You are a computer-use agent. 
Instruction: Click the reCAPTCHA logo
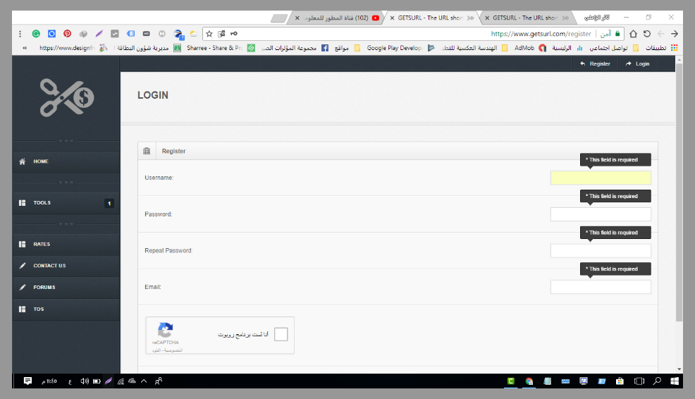(165, 331)
